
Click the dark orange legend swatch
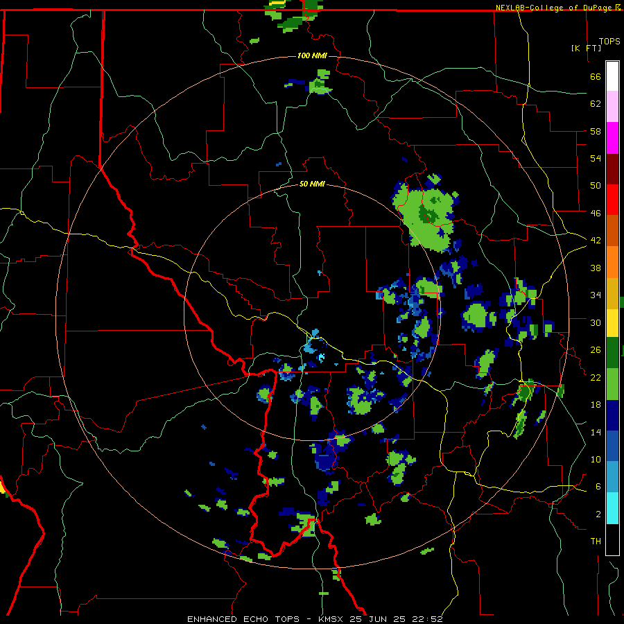[612, 230]
